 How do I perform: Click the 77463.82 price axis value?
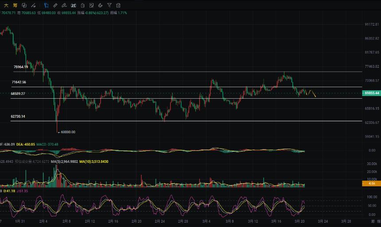[x=372, y=66]
